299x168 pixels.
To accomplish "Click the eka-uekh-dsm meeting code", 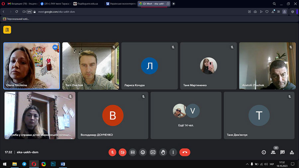I will coord(28,152).
